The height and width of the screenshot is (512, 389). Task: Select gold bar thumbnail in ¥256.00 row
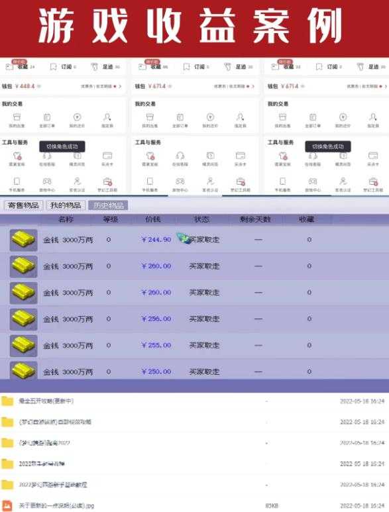23,319
